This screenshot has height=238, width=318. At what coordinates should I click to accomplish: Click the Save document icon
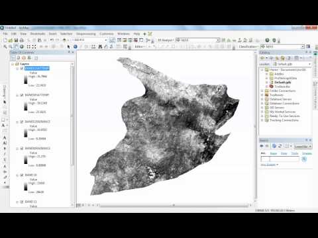point(16,40)
